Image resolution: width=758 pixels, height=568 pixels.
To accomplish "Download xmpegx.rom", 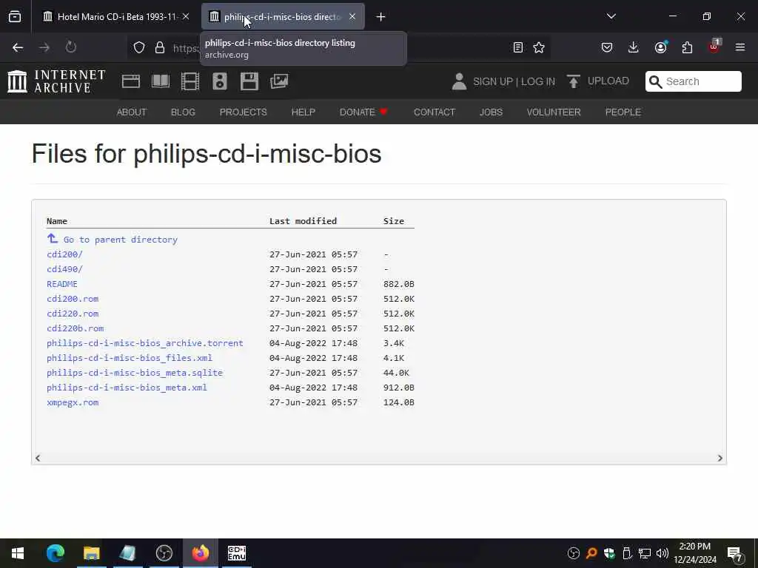I will pyautogui.click(x=73, y=402).
